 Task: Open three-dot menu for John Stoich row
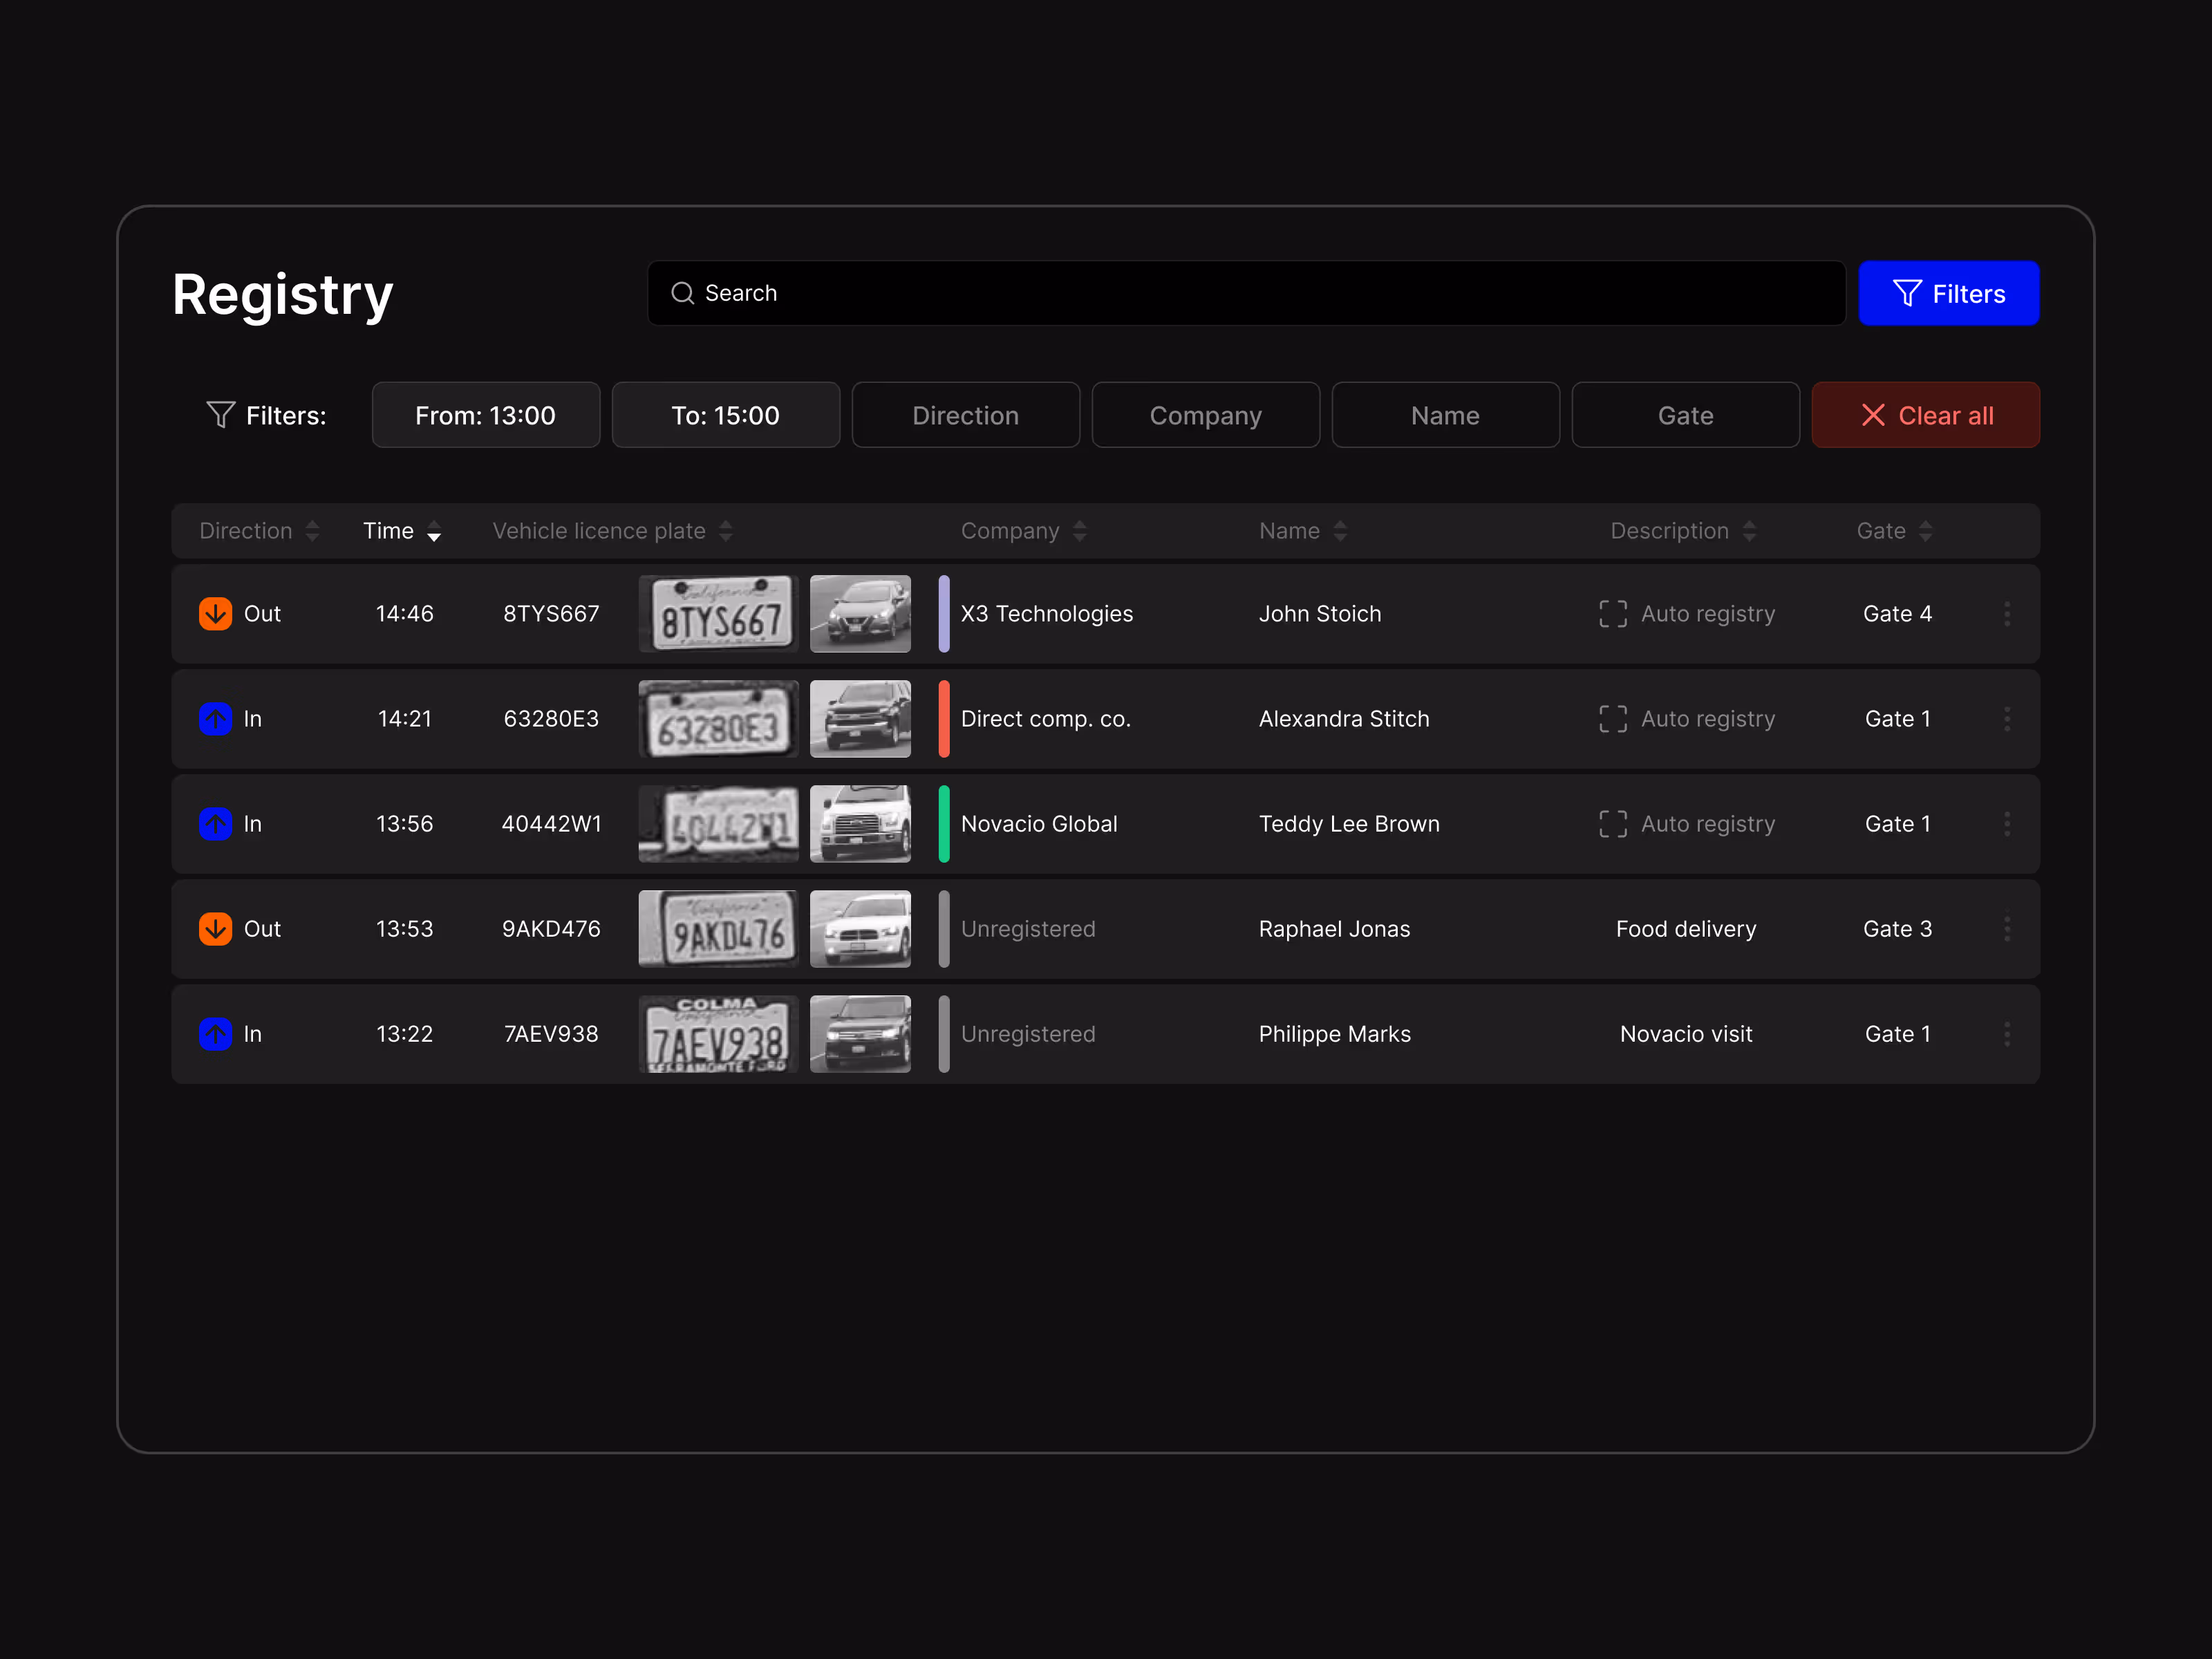2006,613
